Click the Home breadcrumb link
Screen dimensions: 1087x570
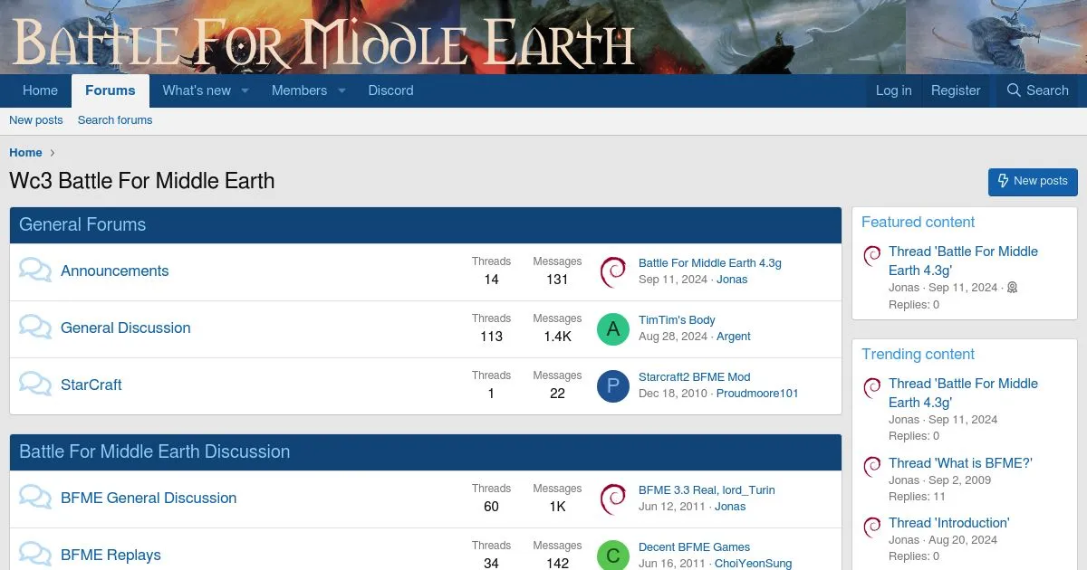click(x=25, y=153)
